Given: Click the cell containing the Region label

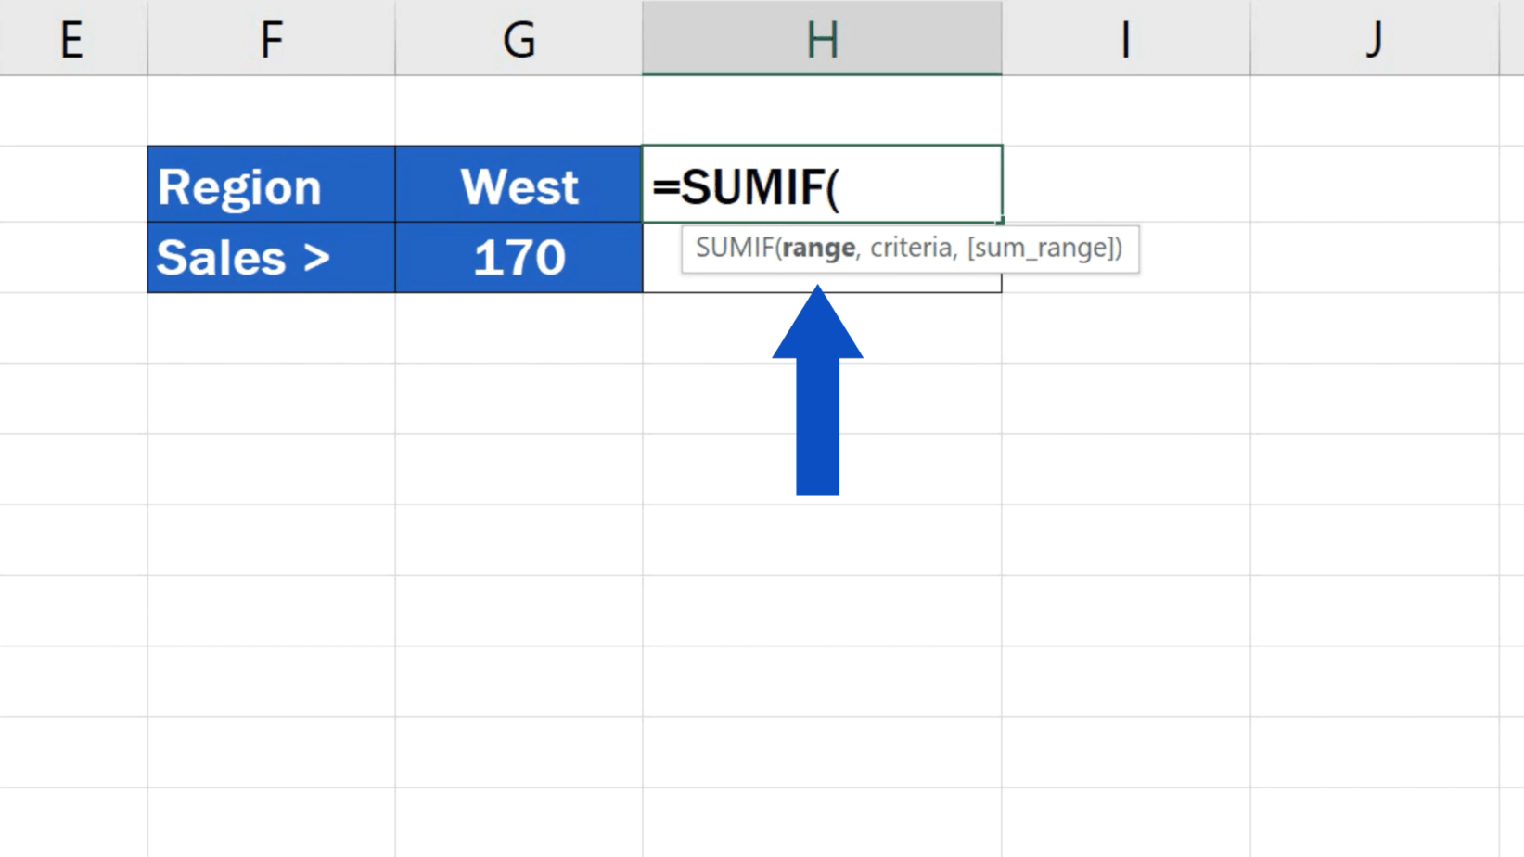Looking at the screenshot, I should [x=270, y=185].
